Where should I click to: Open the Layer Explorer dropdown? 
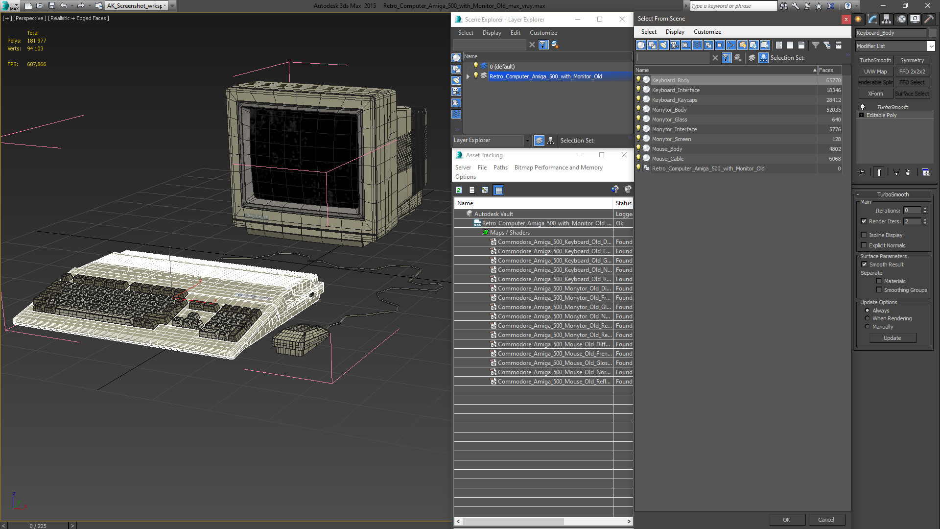527,141
